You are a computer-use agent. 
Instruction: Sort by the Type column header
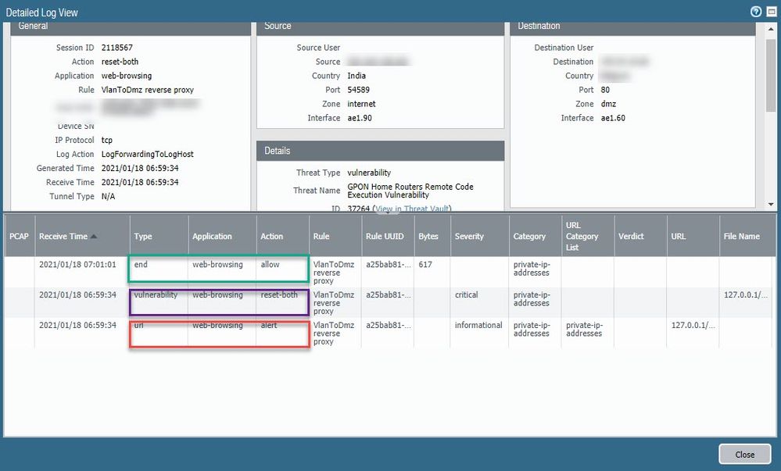pos(143,236)
